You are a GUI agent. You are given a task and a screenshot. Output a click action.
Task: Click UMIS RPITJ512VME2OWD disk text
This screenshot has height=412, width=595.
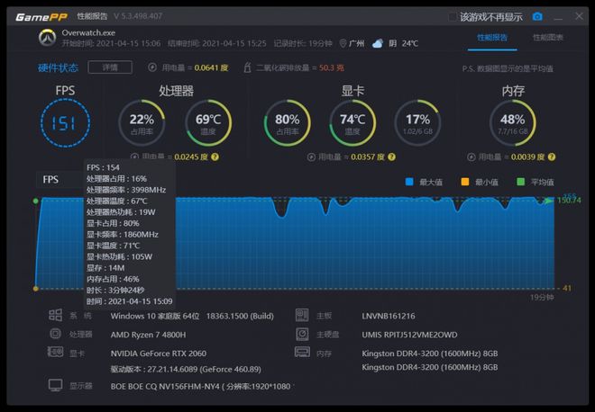pyautogui.click(x=410, y=335)
